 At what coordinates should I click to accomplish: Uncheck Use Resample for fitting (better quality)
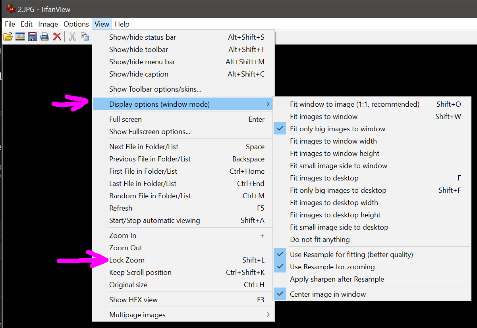(372, 255)
